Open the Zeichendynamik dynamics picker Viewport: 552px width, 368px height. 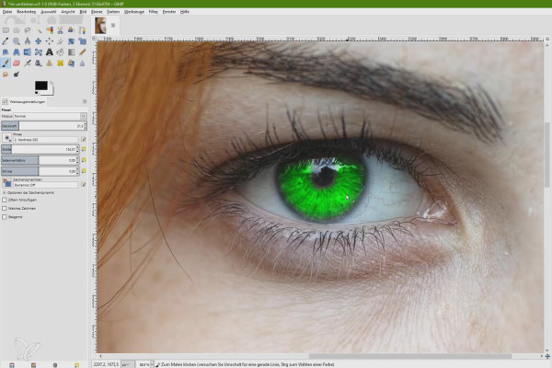(x=6, y=183)
